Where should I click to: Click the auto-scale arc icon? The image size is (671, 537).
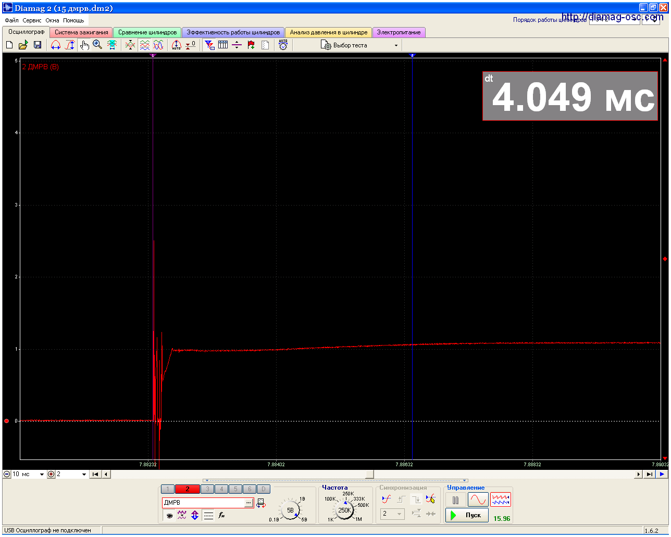point(177,45)
